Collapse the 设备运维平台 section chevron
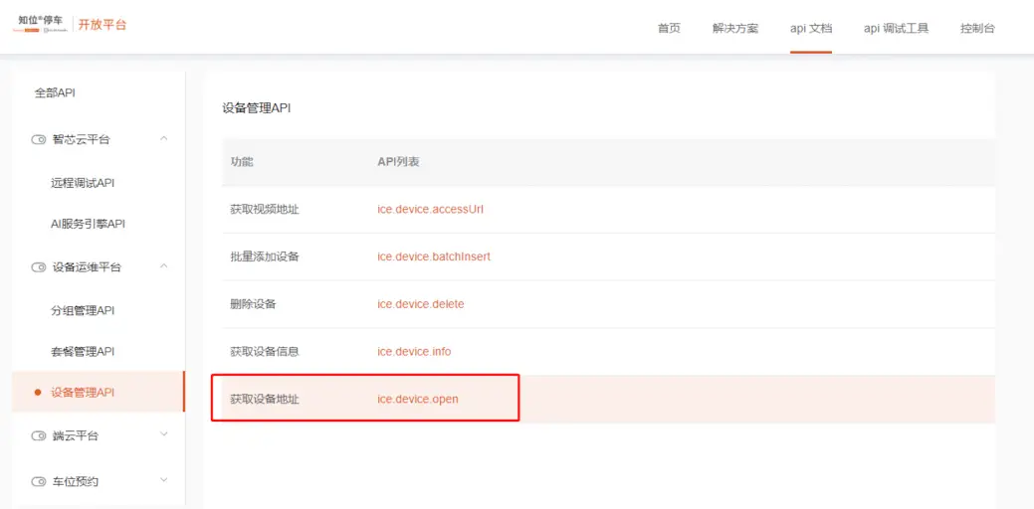Screen dimensions: 1034x509 [x=164, y=266]
